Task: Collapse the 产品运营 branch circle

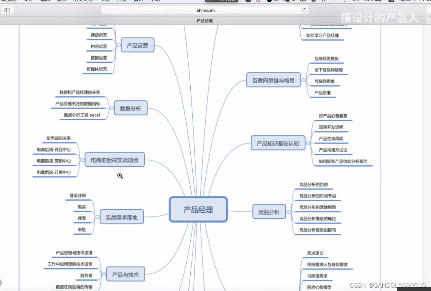Action: pyautogui.click(x=118, y=45)
